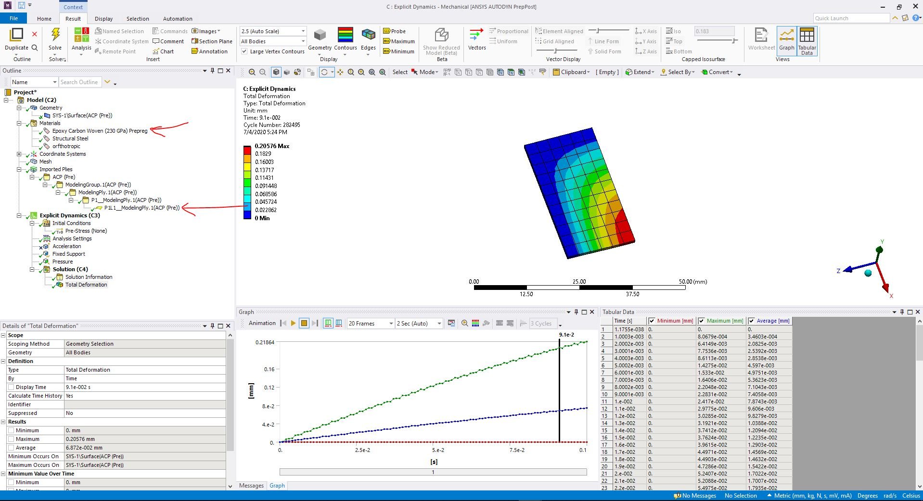Check the Results Minimum checkbox

(11, 430)
